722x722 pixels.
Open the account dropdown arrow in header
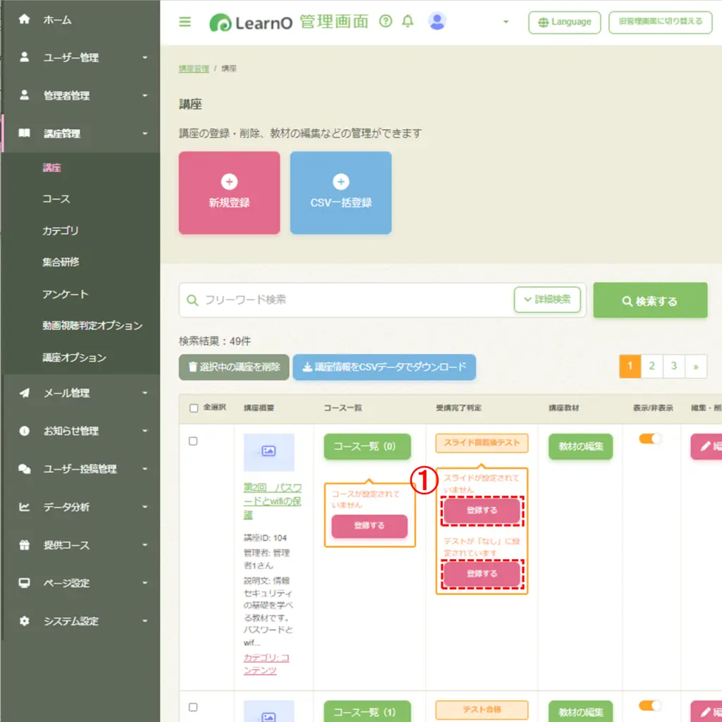pyautogui.click(x=506, y=22)
